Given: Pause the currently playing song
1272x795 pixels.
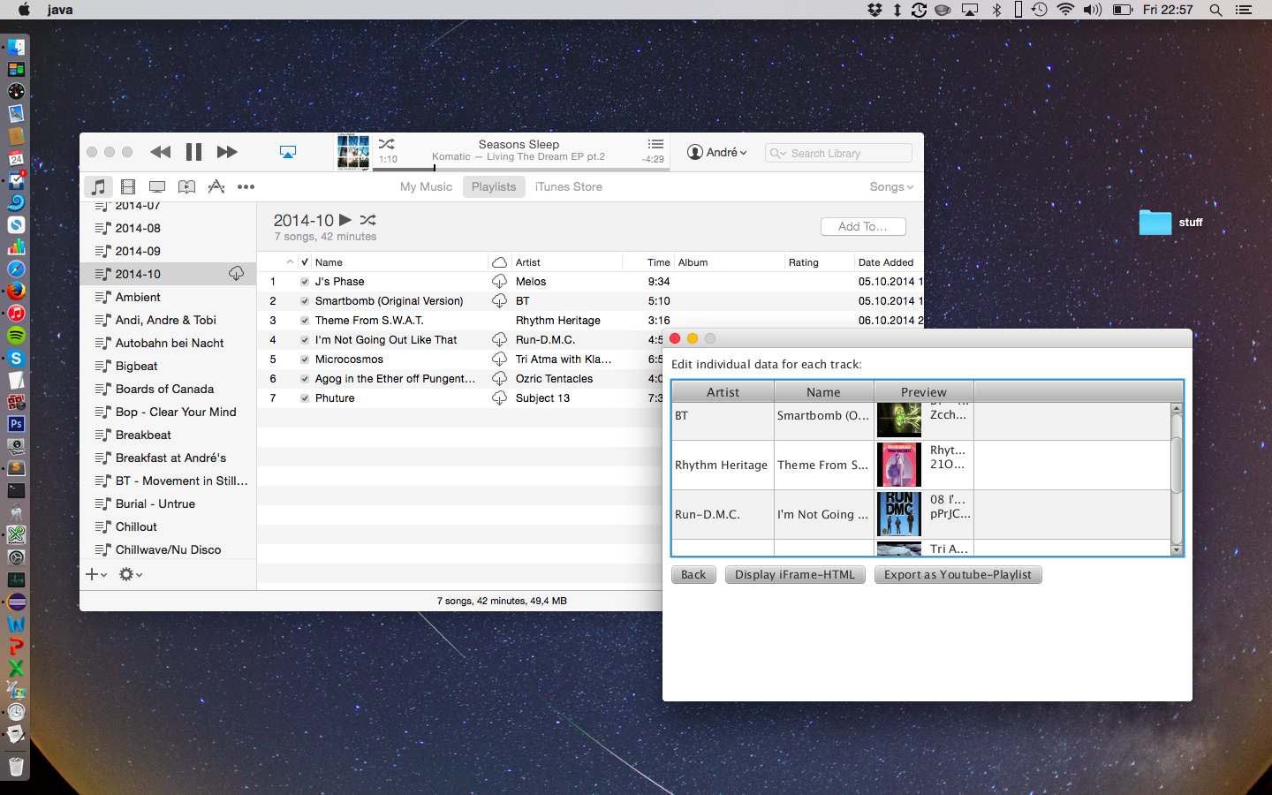Looking at the screenshot, I should 193,152.
